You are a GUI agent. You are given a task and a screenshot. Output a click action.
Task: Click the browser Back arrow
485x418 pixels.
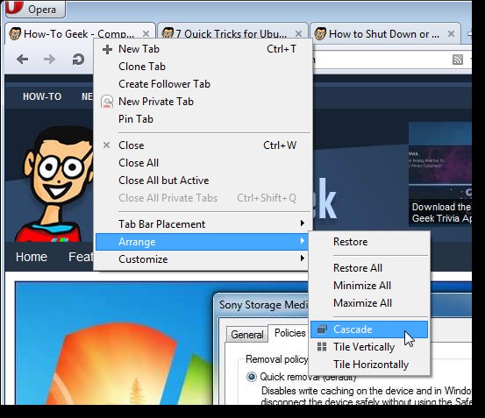coord(22,59)
